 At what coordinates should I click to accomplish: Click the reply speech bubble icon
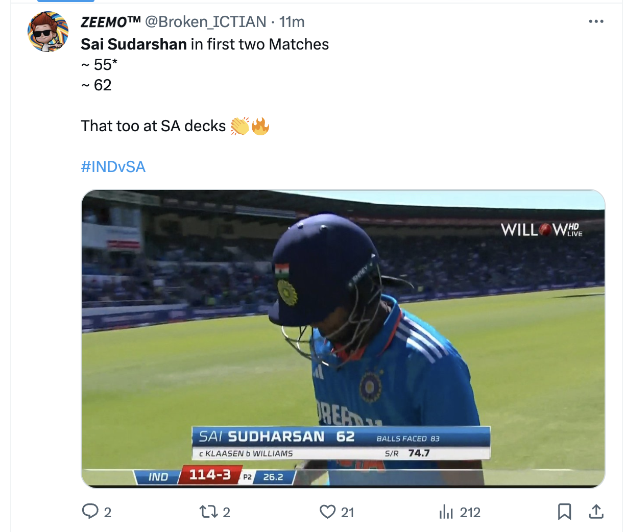coord(90,512)
